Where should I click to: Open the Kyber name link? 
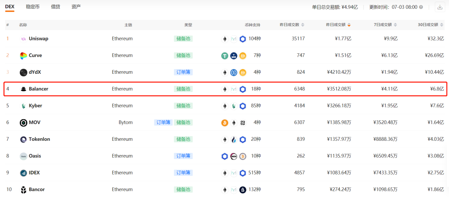[35, 106]
